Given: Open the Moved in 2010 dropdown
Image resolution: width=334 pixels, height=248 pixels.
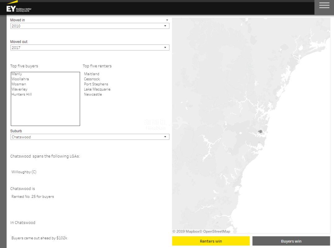Looking at the screenshot, I should coord(90,26).
